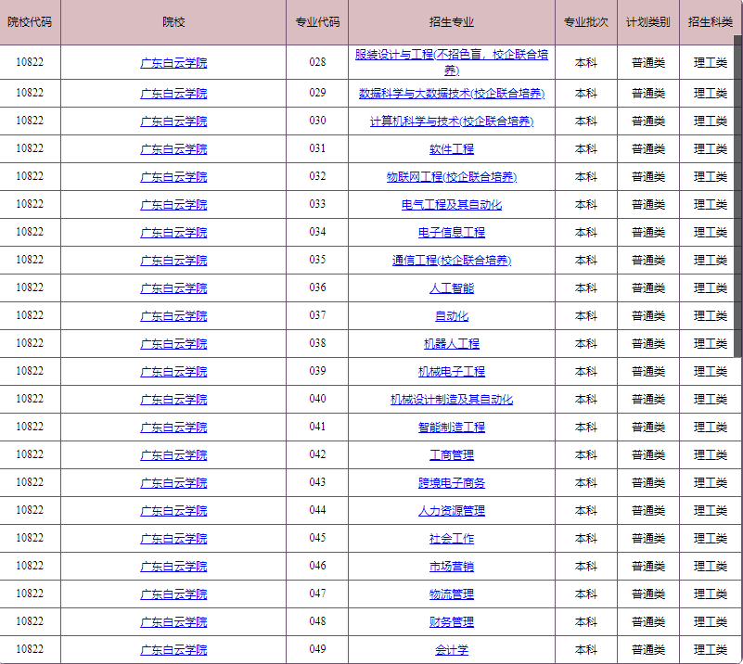
Task: Open 广东白云学院 link in row 042
Action: 173,455
